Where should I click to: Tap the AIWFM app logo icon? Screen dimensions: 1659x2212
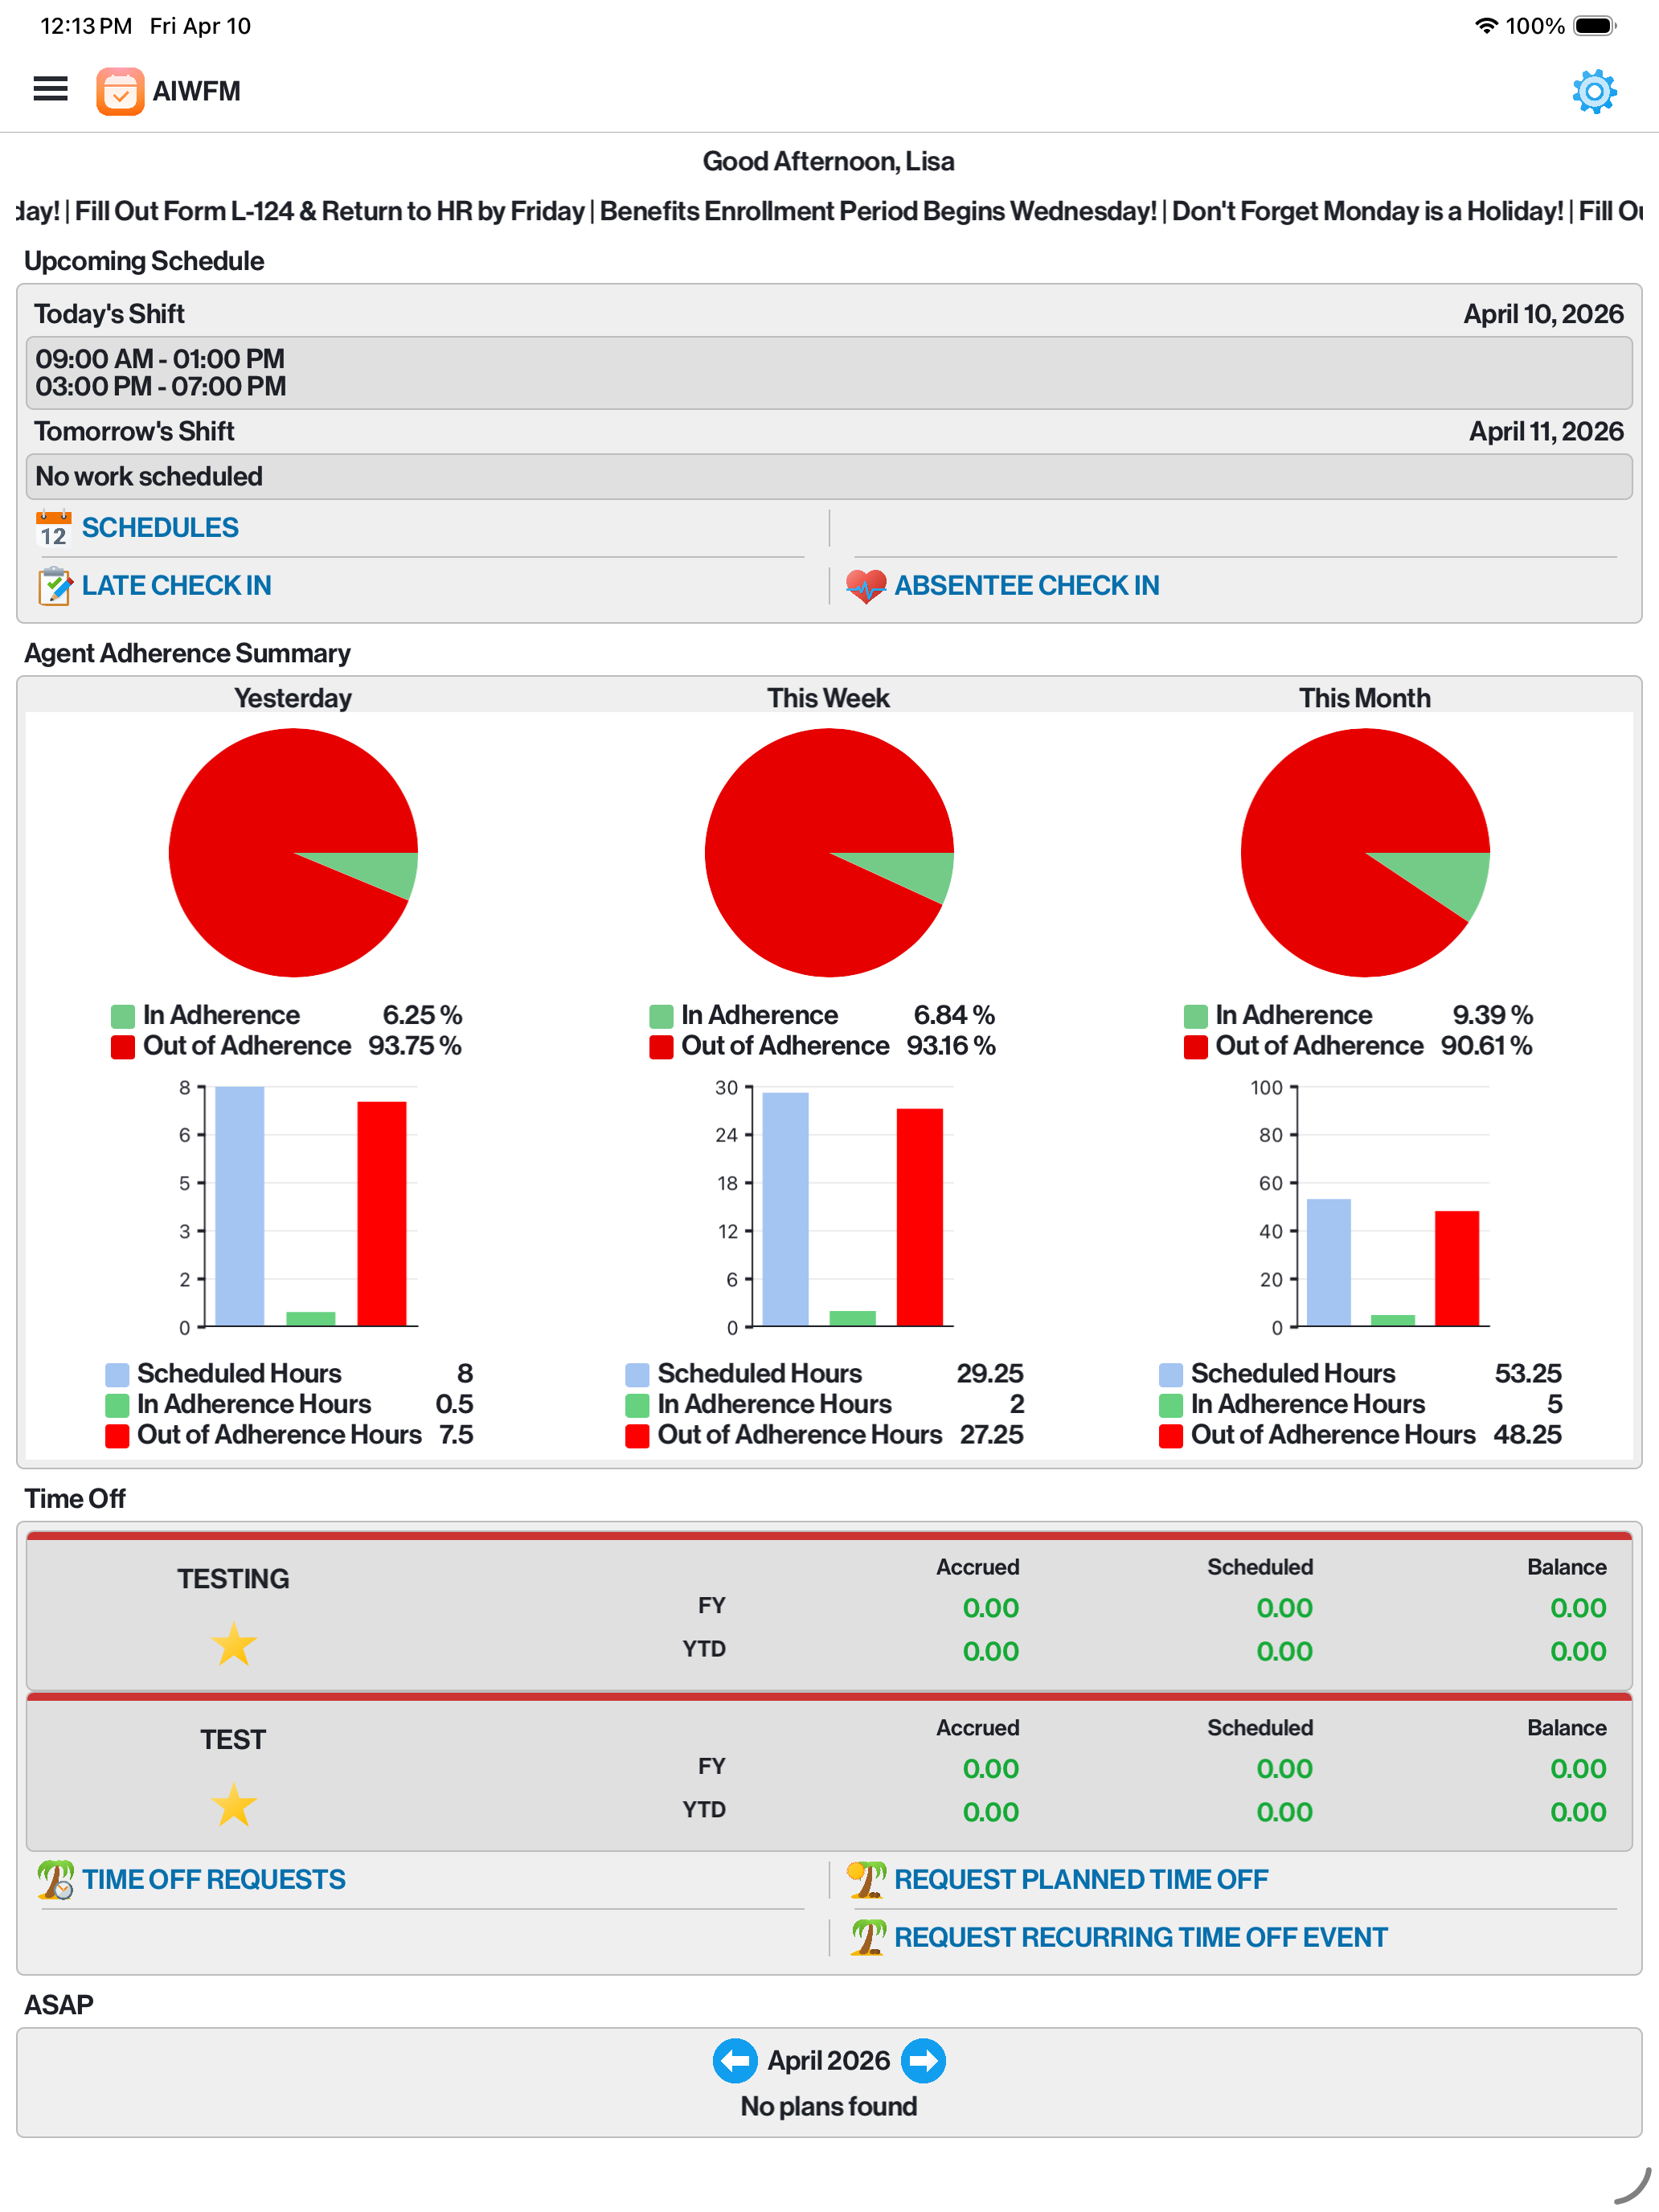120,91
